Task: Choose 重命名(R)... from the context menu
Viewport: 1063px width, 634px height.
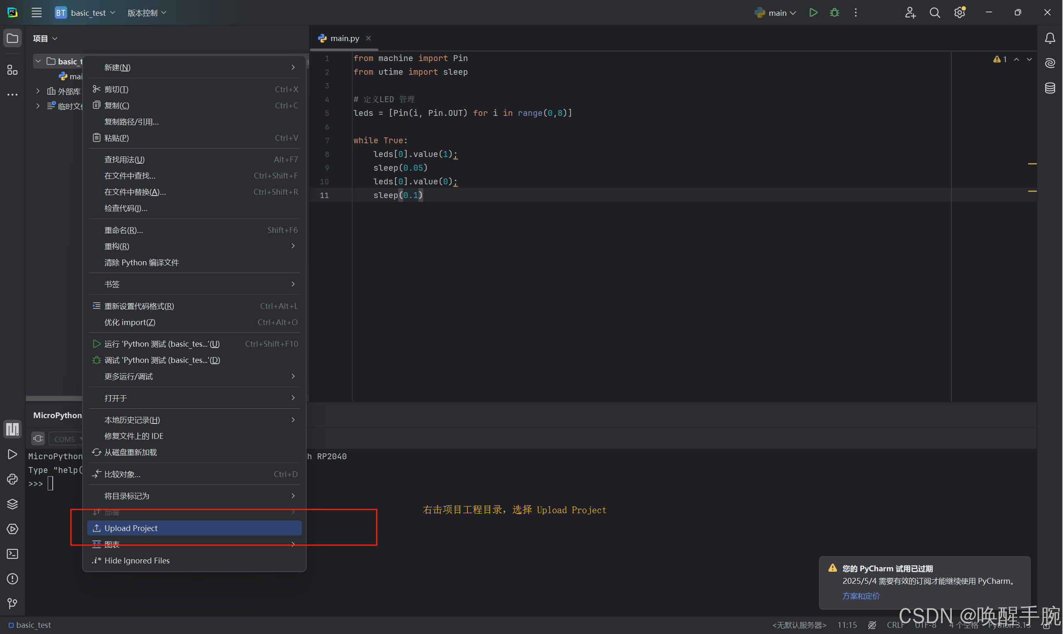Action: pos(124,230)
